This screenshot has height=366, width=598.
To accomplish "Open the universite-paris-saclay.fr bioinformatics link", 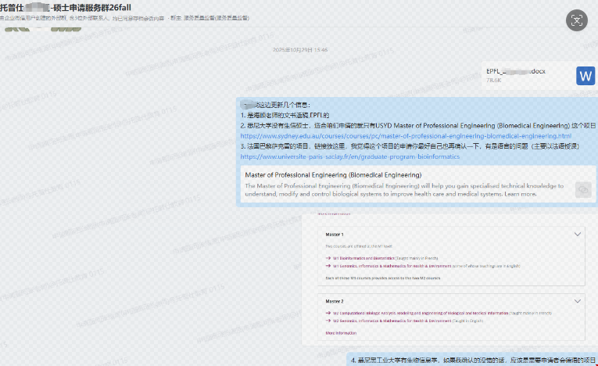I will [x=349, y=156].
